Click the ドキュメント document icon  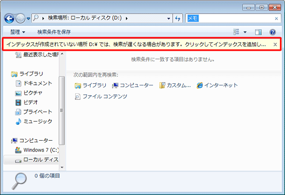point(18,83)
